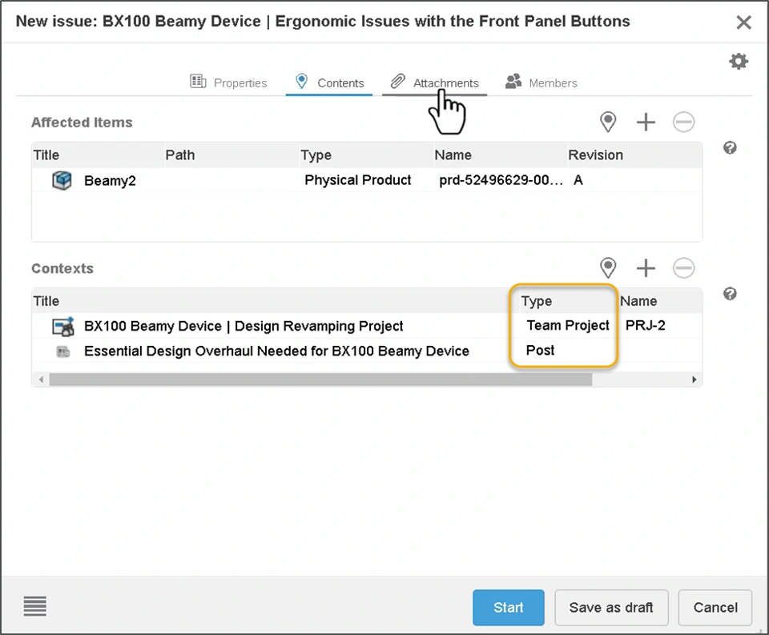
Task: Click the locate pin icon for Contexts
Action: pos(608,267)
